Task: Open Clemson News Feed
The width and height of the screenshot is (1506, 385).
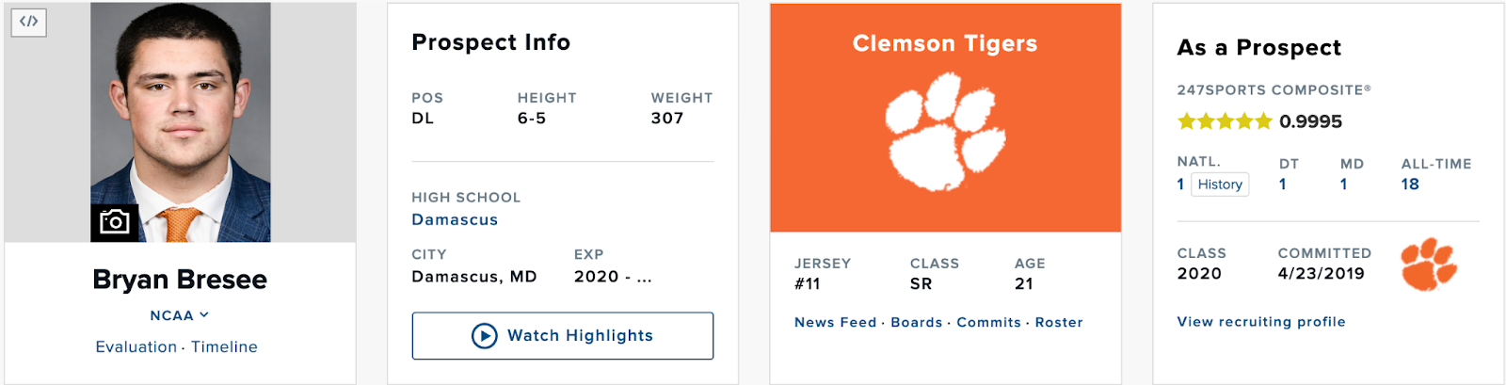Action: click(835, 323)
